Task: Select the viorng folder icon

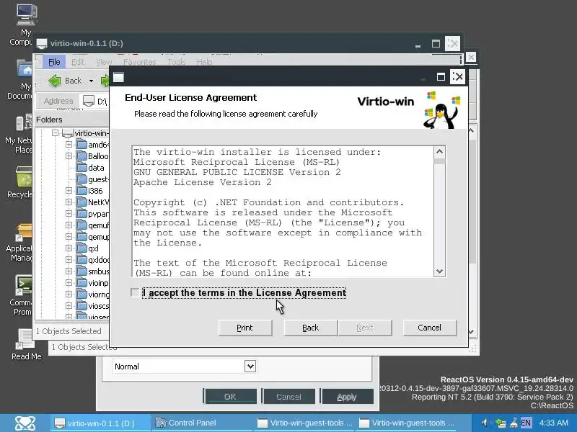Action: tap(82, 294)
